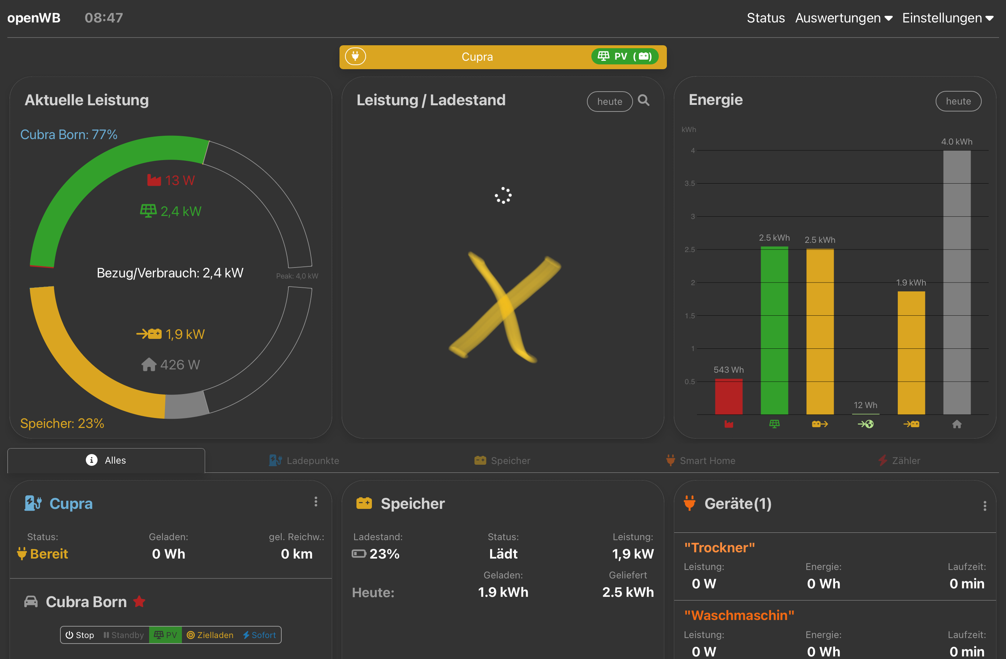Select Sofort charge mode
Screen dimensions: 1006x659
click(x=259, y=635)
